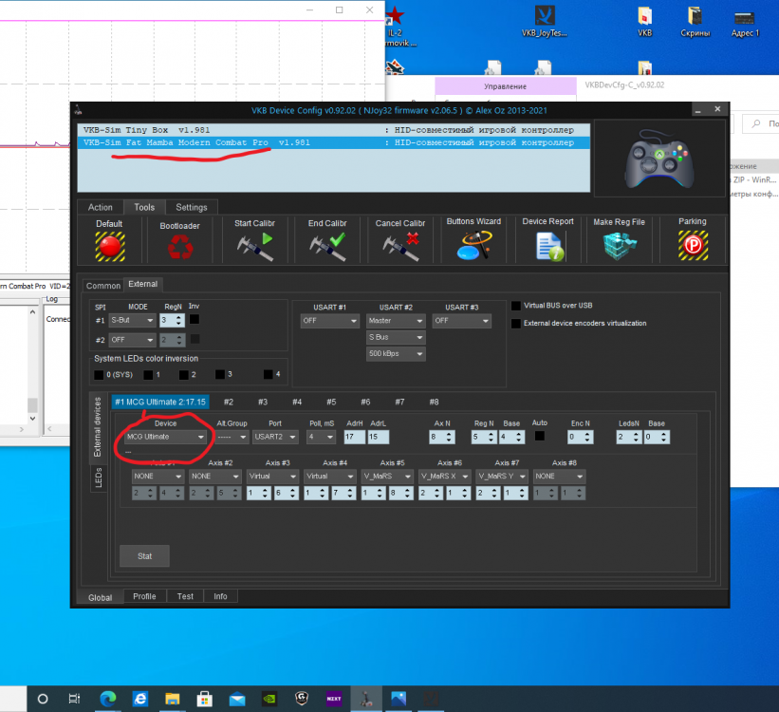
Task: Click the AdrL input field
Action: 378,437
